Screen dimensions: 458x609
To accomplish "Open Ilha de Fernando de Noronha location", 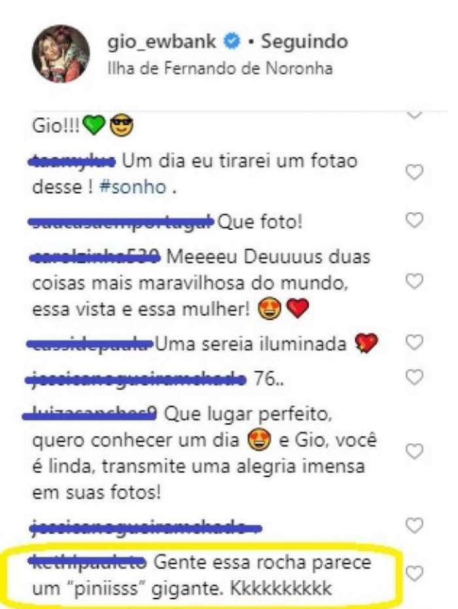I will (x=220, y=69).
